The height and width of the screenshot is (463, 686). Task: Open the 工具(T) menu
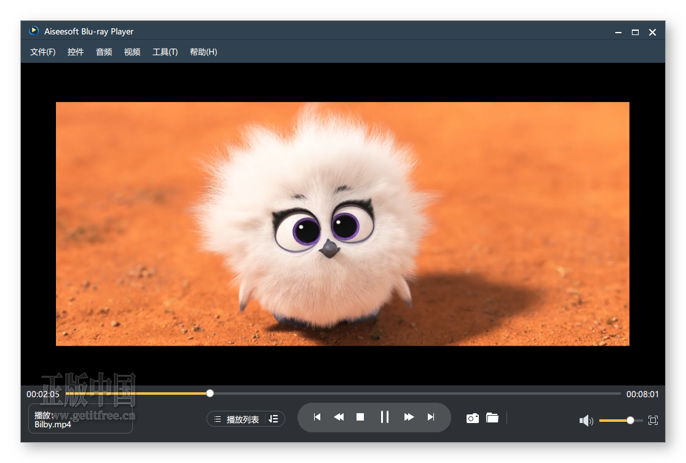pos(165,52)
